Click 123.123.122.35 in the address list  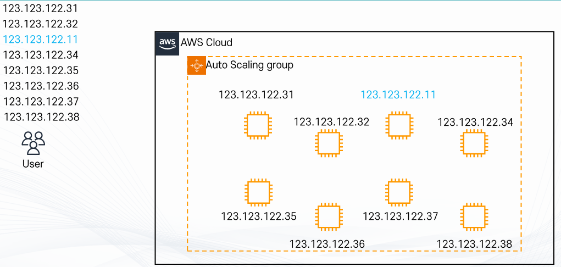(x=41, y=70)
